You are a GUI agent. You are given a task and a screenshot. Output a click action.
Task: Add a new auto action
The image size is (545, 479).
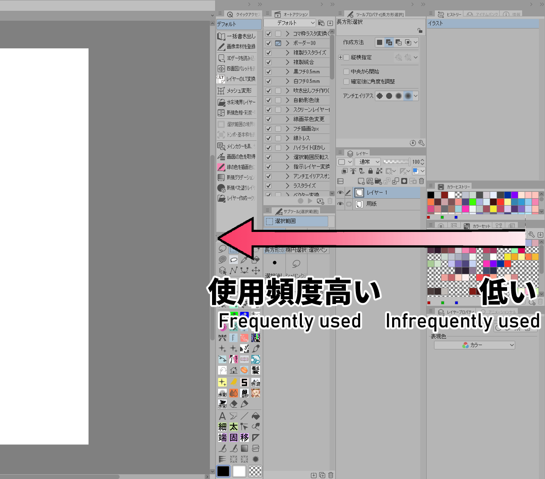click(320, 201)
